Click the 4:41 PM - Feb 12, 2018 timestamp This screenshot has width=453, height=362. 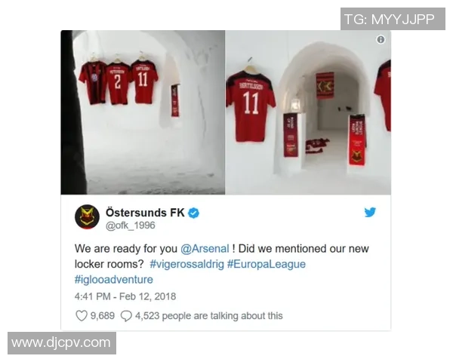[x=125, y=296]
